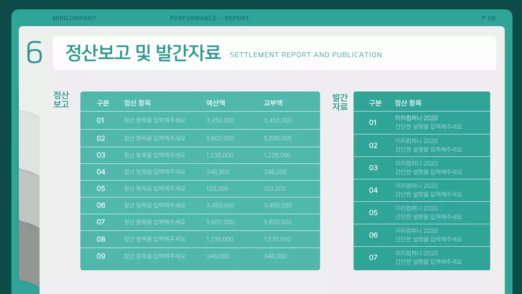Viewport: 522px width, 294px height.
Task: Click the MIRICOMPANY header text
Action: tap(75, 18)
